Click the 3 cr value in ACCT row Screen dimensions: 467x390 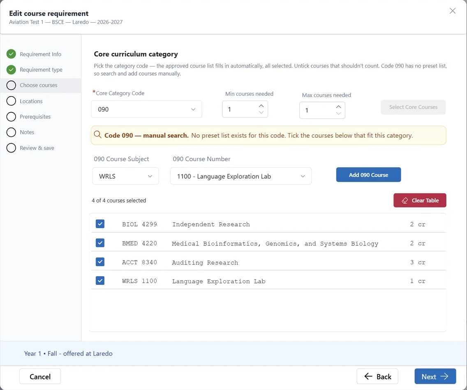pyautogui.click(x=418, y=262)
